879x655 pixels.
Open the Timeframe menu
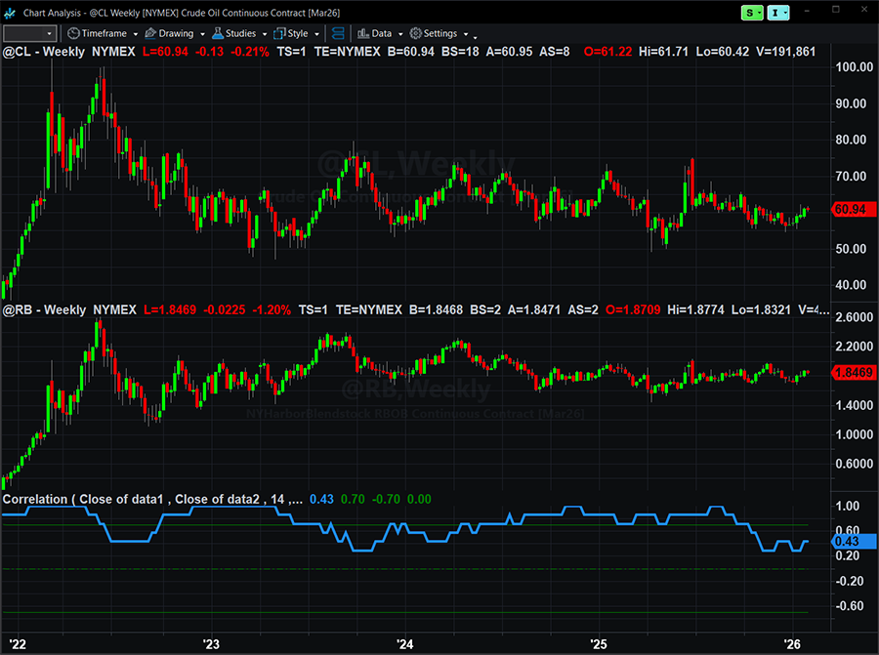pos(104,33)
